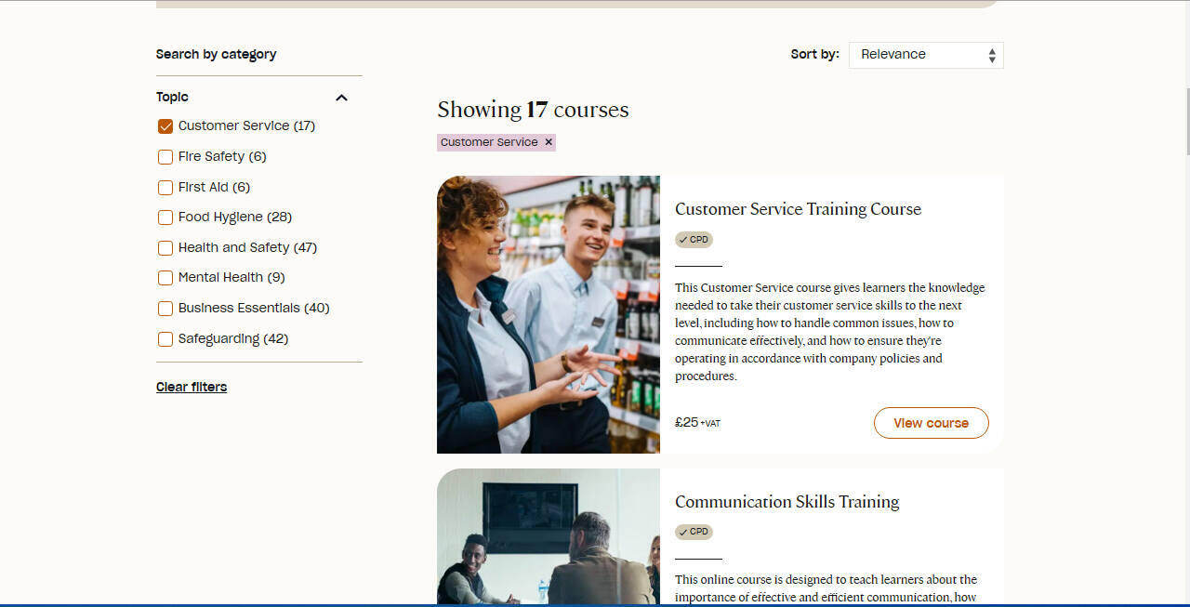This screenshot has height=607, width=1190.
Task: Select the Food Hygiene topic
Action: point(165,218)
